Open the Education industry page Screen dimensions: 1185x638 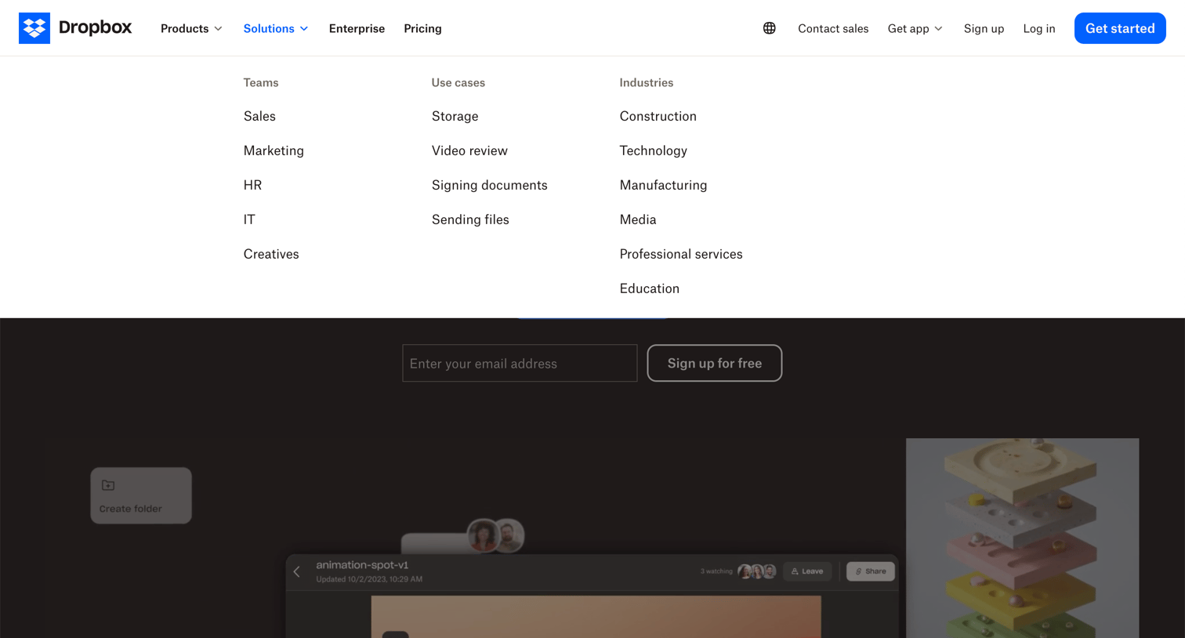click(650, 288)
